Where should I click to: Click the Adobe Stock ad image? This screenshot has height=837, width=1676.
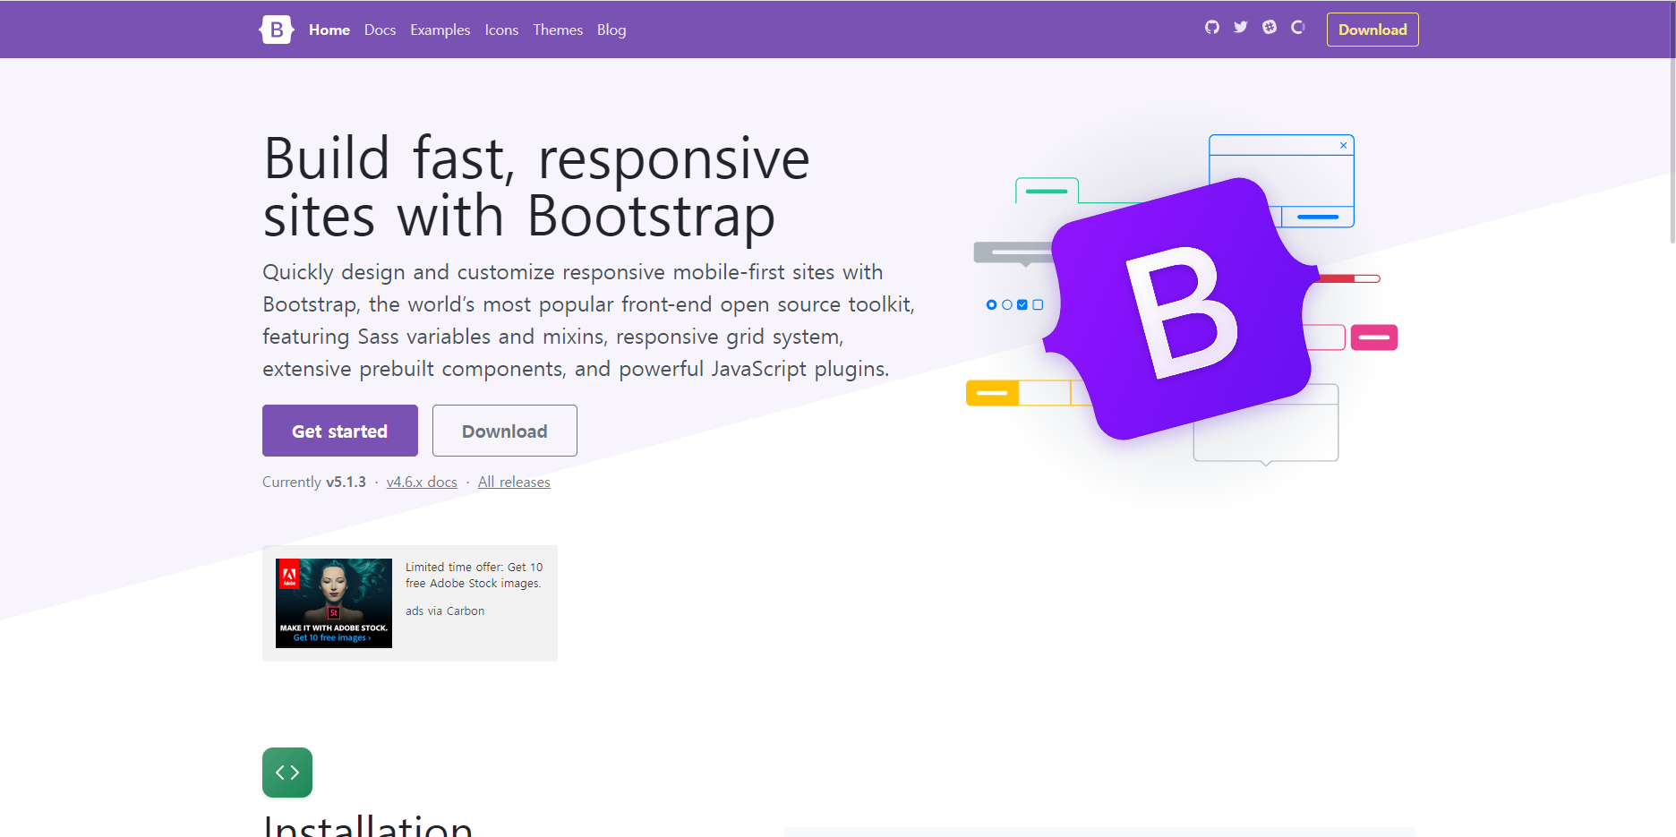click(334, 603)
